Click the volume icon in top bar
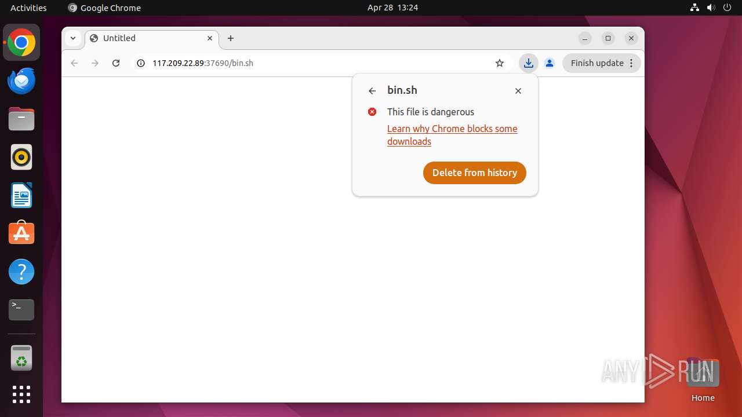This screenshot has height=417, width=742. click(711, 8)
